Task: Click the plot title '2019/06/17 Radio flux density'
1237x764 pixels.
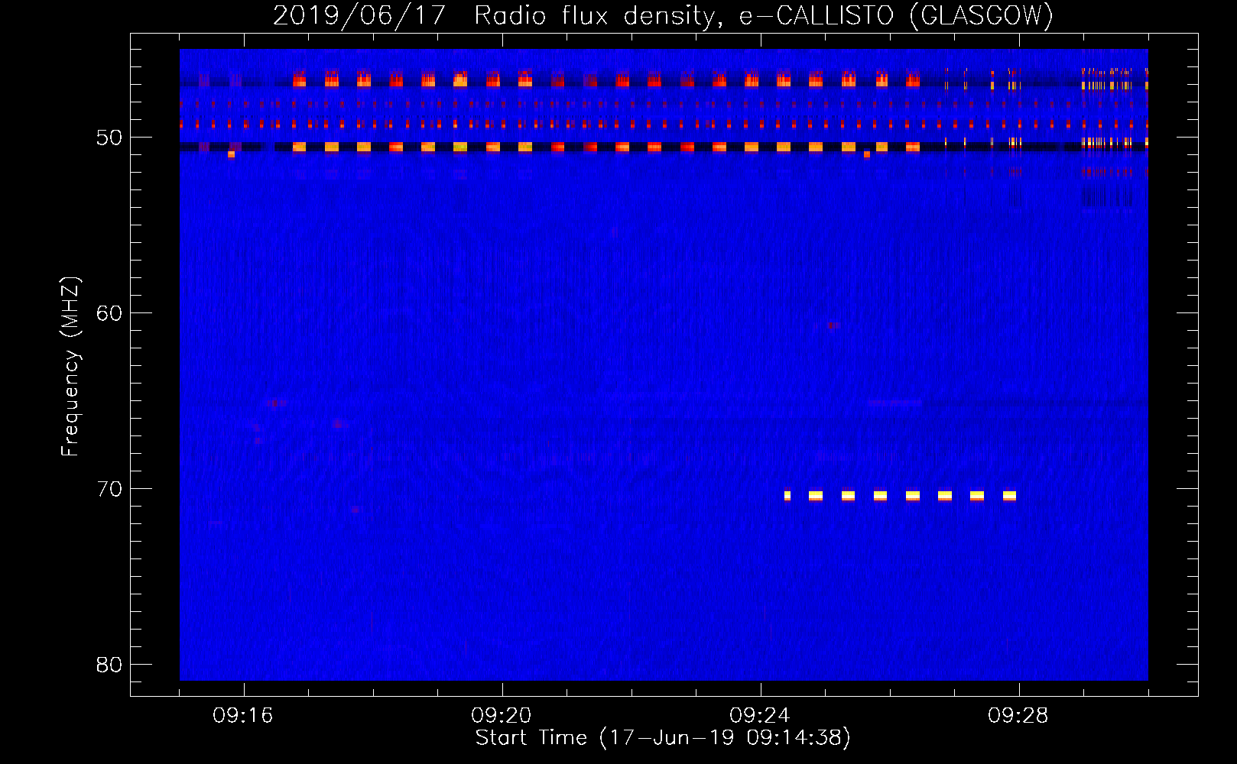Action: [x=663, y=15]
